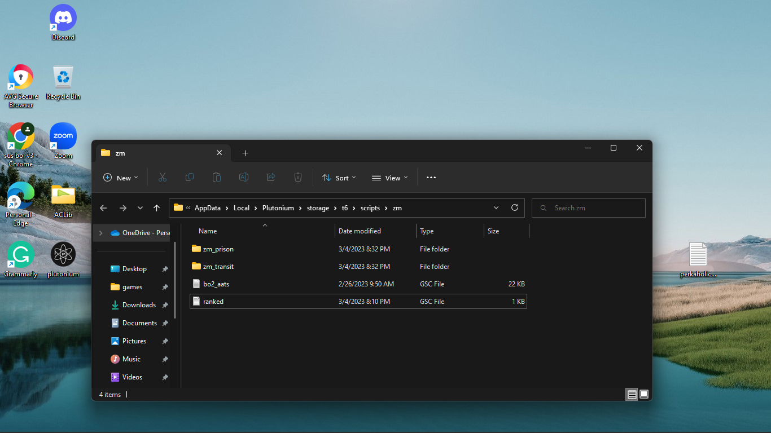Select the zm_transit folder
This screenshot has width=771, height=433.
point(358,267)
